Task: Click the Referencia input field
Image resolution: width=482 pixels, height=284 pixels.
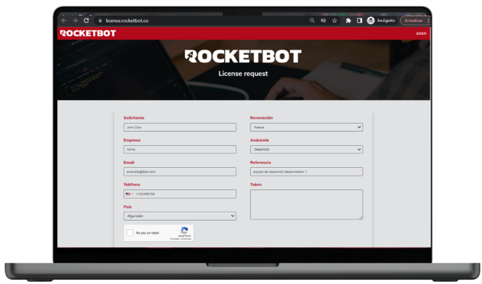Action: tap(306, 172)
